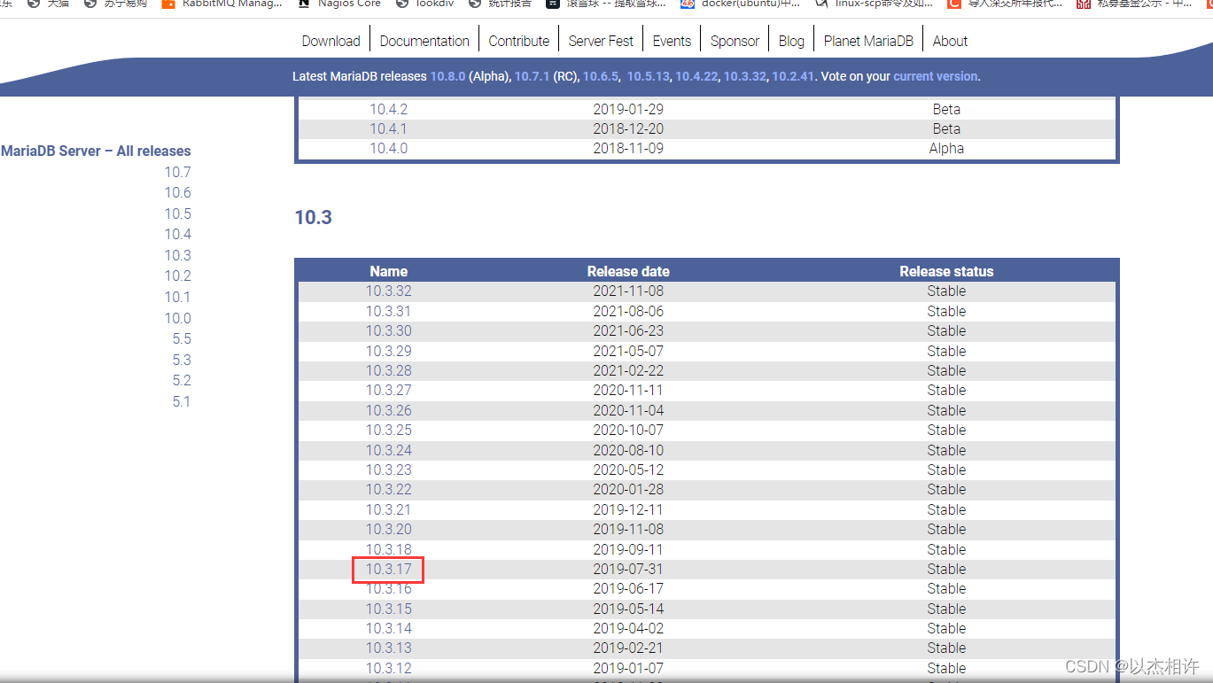The width and height of the screenshot is (1213, 683).
Task: Open the 10.4.0 Alpha release link
Action: click(389, 149)
